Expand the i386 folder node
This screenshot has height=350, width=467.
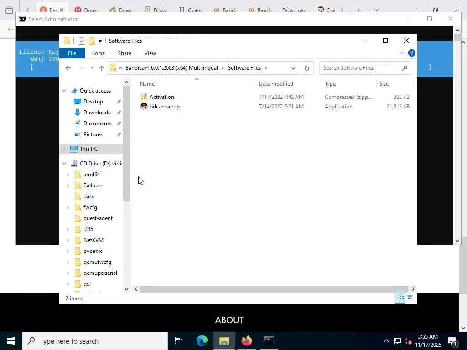[68, 230]
